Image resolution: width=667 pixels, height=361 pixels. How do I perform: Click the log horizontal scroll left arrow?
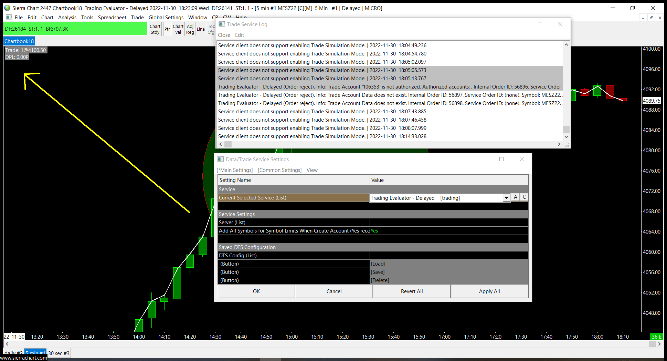221,144
